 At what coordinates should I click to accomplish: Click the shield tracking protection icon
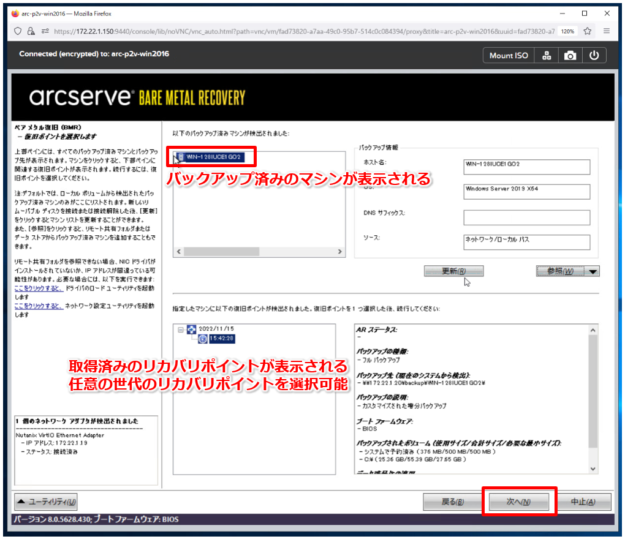click(18, 31)
